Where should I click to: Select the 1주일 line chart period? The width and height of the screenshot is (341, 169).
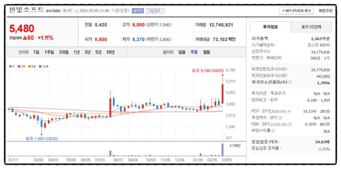(49, 52)
